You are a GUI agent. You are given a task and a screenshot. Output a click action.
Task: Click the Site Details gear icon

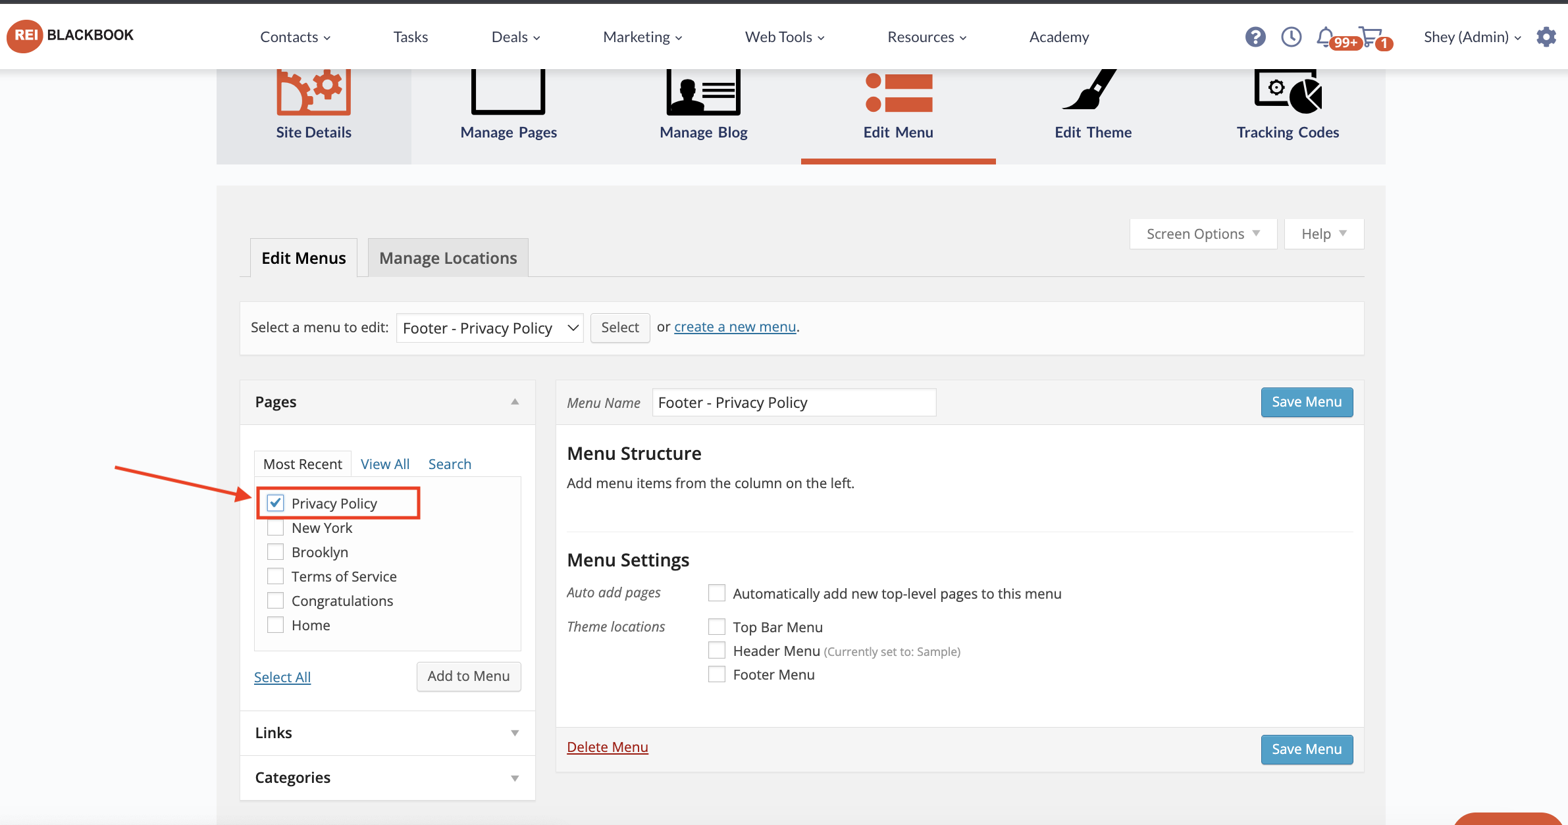(x=313, y=92)
